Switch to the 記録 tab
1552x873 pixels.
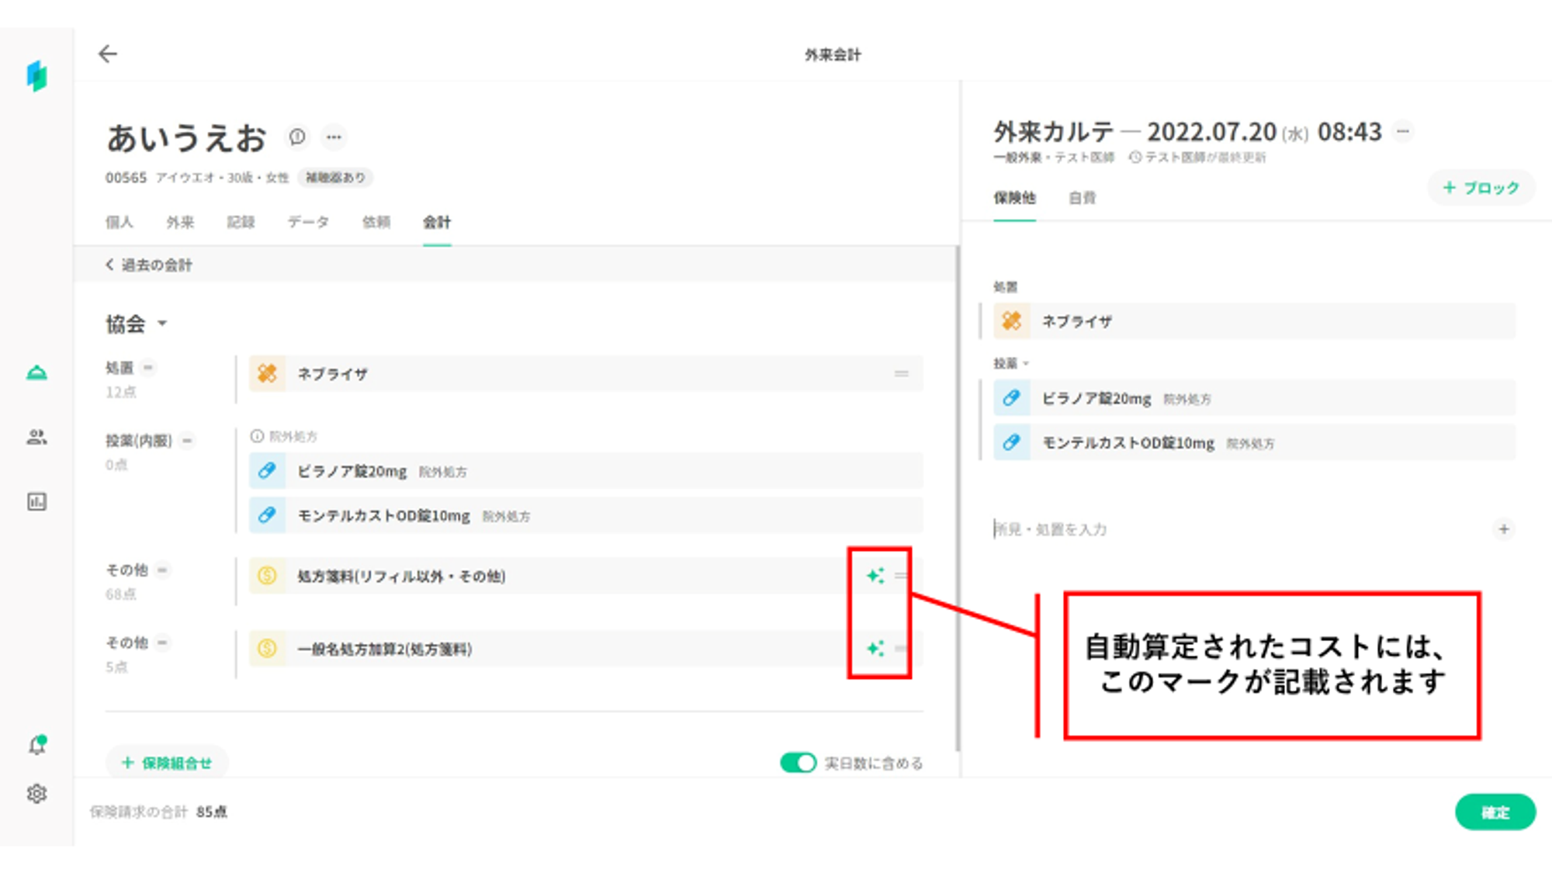tap(241, 223)
